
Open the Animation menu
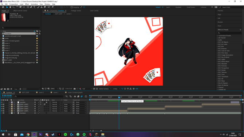pyautogui.click(x=34, y=4)
